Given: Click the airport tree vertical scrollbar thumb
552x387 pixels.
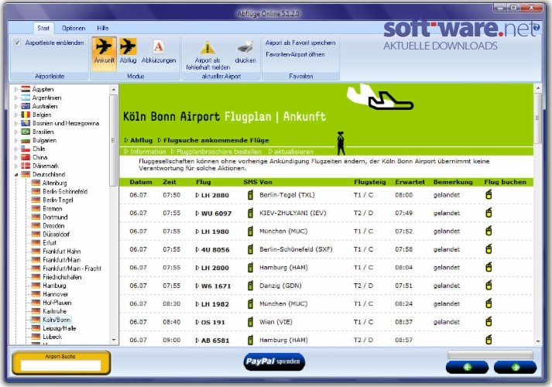Looking at the screenshot, I should (113, 141).
